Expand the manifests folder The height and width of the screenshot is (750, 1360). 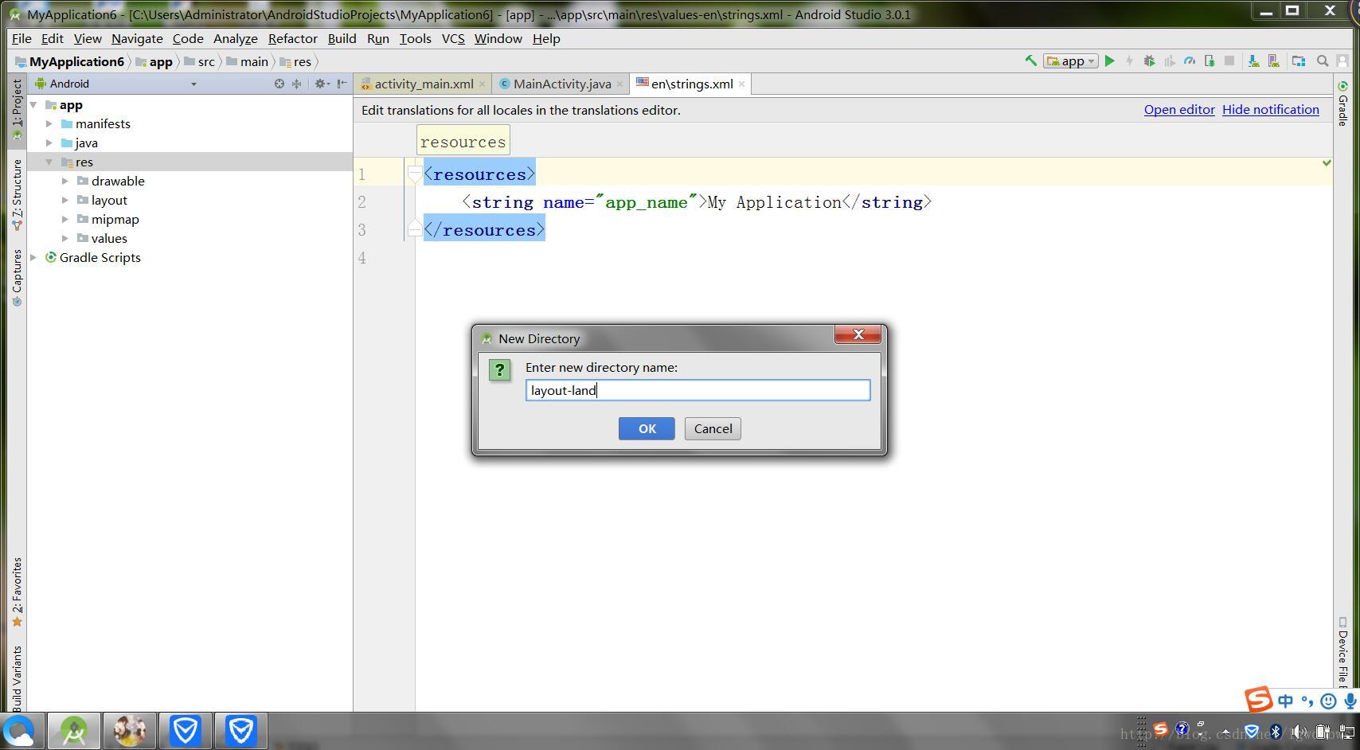pyautogui.click(x=49, y=124)
